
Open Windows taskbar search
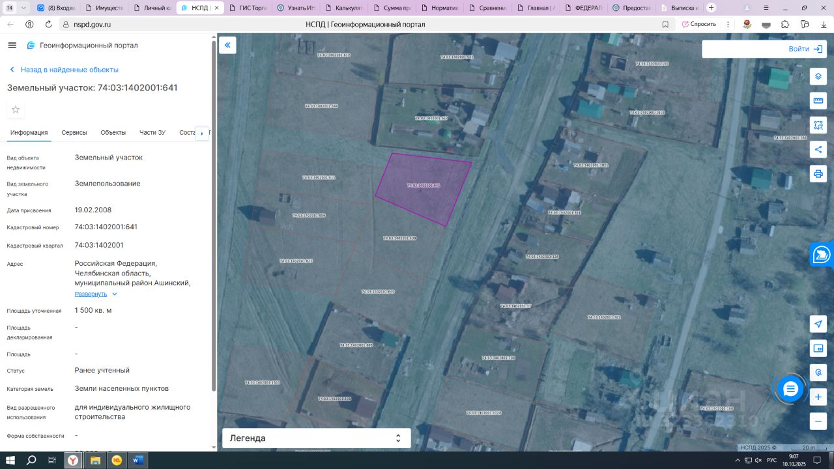(31, 461)
